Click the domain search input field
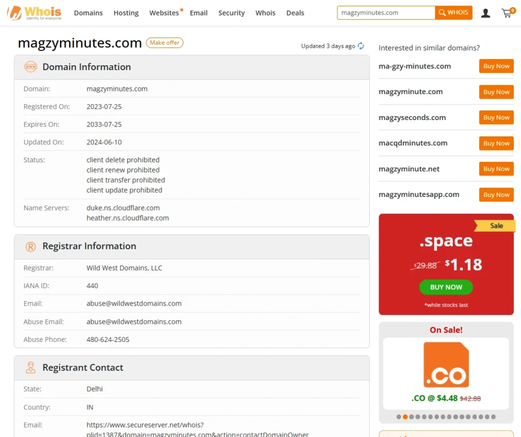This screenshot has width=521, height=437. coord(386,13)
